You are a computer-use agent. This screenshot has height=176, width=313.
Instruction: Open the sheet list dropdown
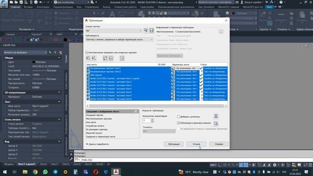click(114, 30)
